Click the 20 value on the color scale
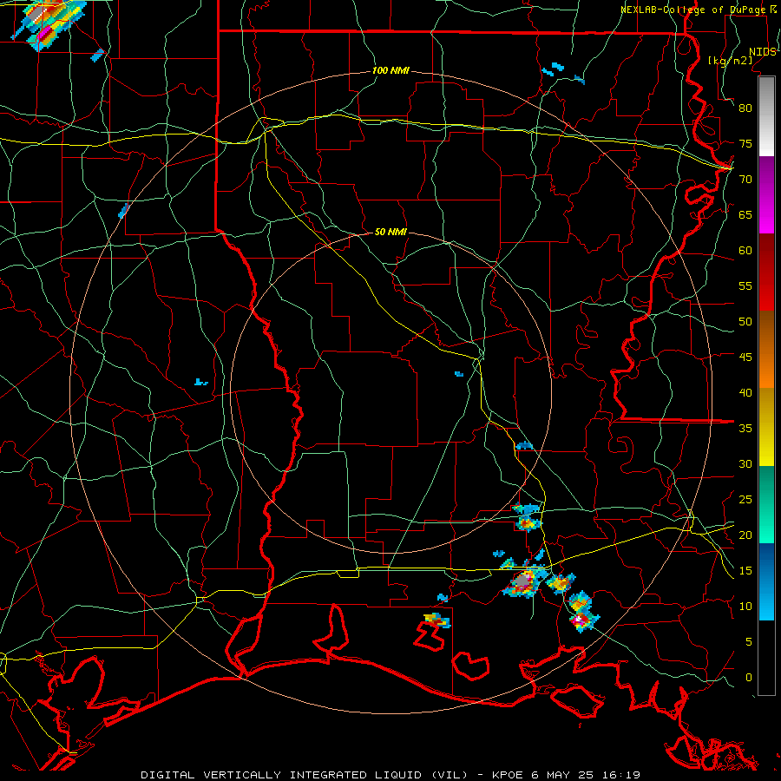 coord(745,535)
